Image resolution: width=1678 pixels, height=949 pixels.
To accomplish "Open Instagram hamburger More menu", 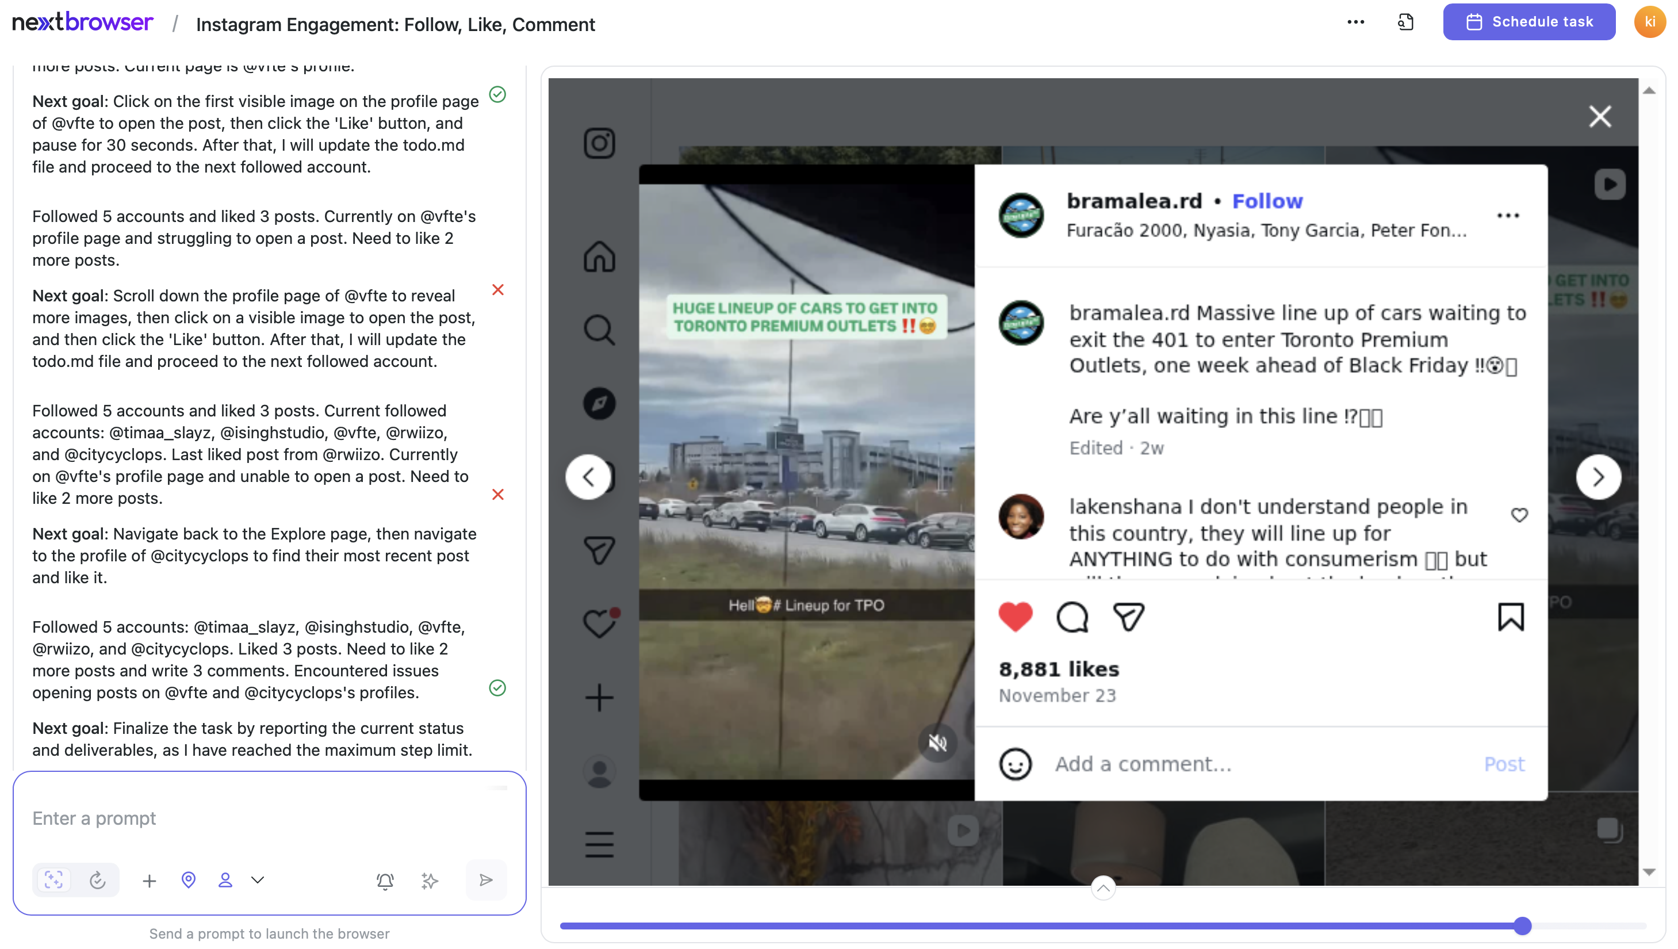I will point(599,845).
